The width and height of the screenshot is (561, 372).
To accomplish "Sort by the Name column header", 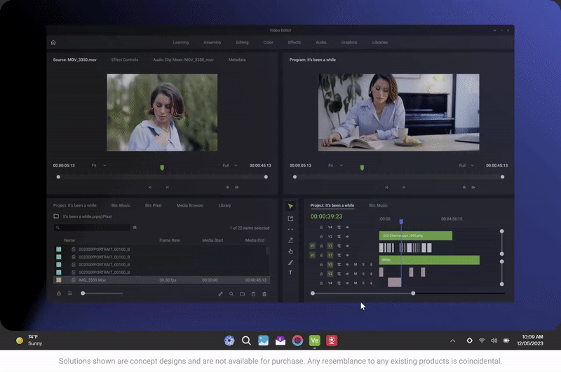I will [69, 240].
